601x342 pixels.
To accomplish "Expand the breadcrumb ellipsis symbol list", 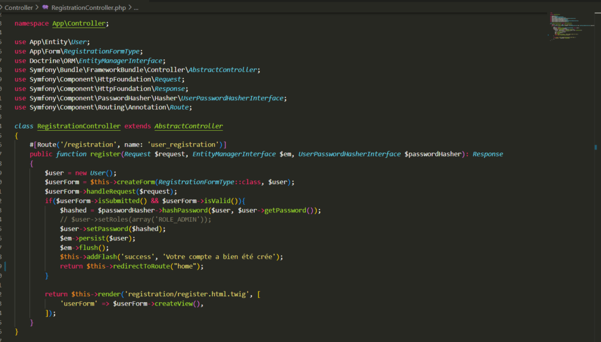I will (136, 8).
